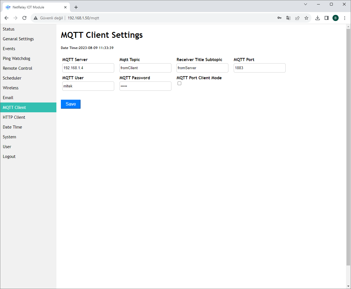Open Chrome's three-dot menu
Image resolution: width=351 pixels, height=289 pixels.
(345, 18)
